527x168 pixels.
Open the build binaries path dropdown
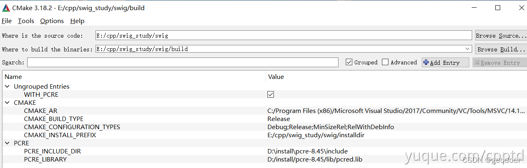coord(468,49)
